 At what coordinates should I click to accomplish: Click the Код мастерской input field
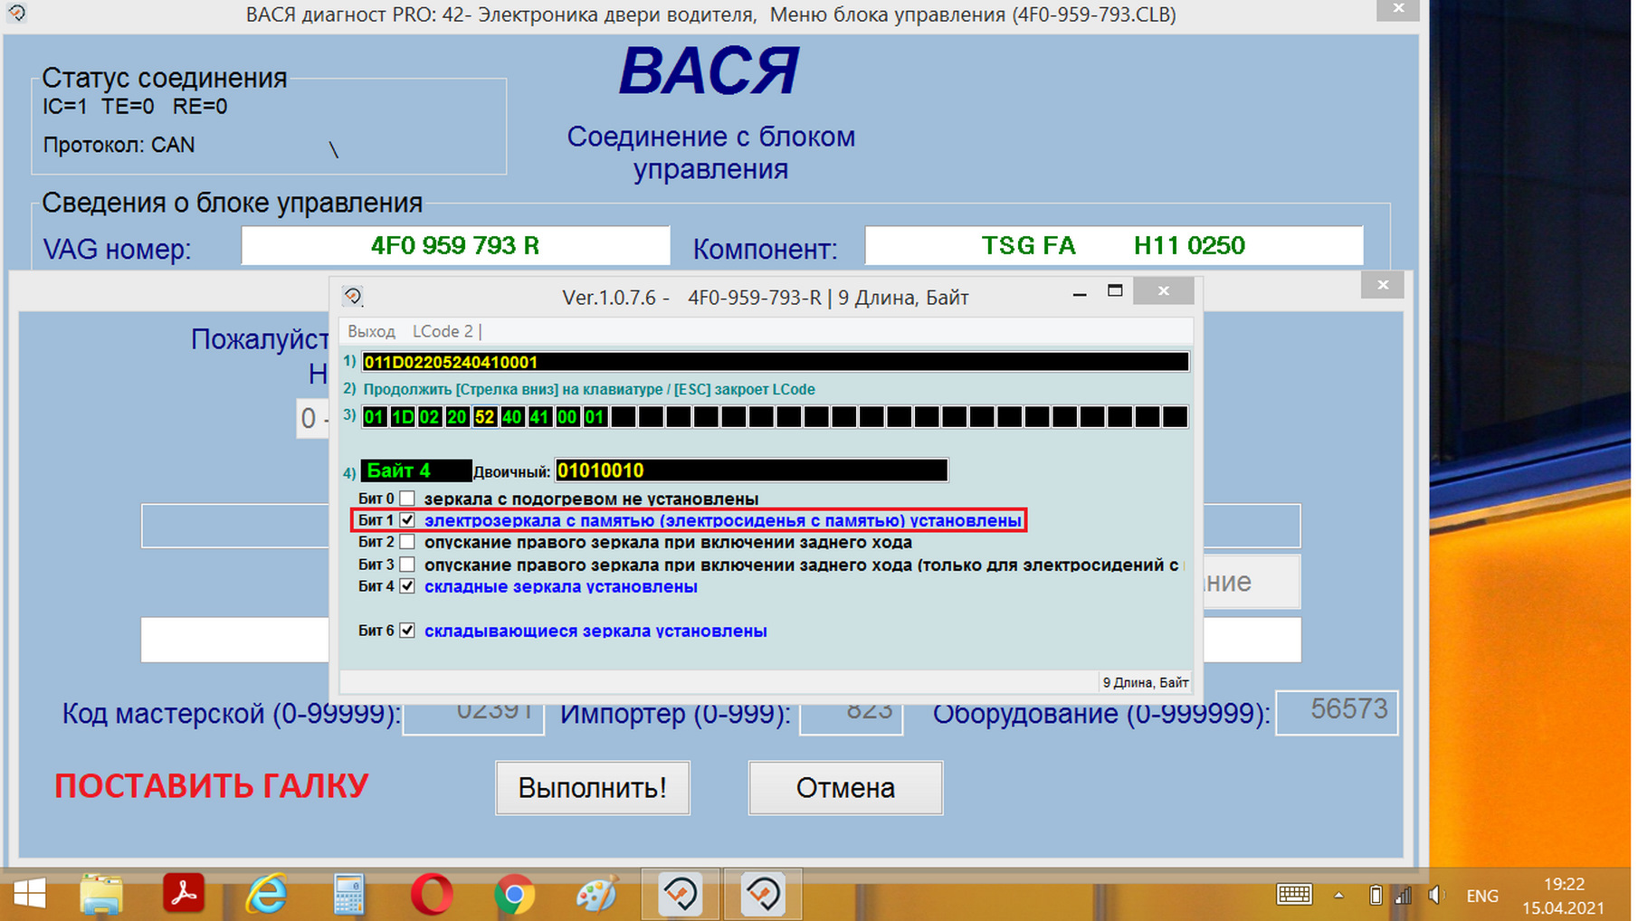pos(473,718)
